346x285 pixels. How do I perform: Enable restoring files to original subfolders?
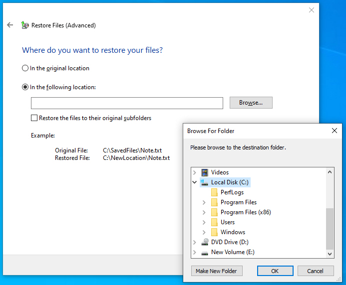pos(34,118)
